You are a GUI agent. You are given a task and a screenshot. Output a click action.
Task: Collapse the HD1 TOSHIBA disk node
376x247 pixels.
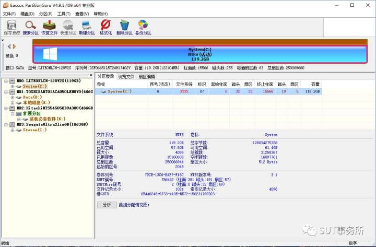click(6, 92)
